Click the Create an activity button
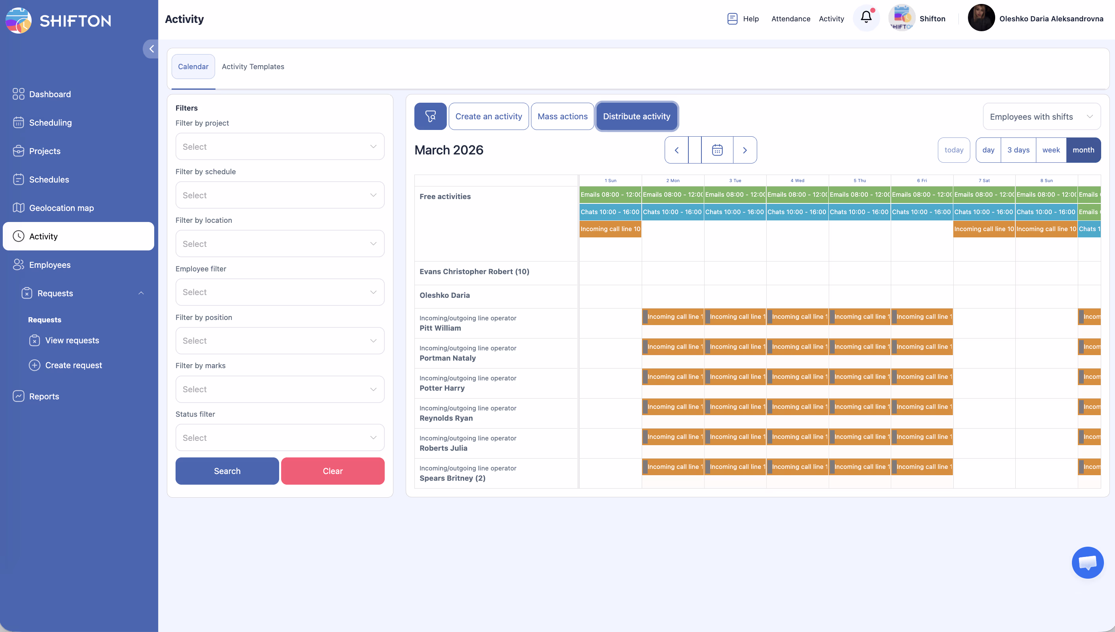The height and width of the screenshot is (632, 1115). tap(488, 117)
